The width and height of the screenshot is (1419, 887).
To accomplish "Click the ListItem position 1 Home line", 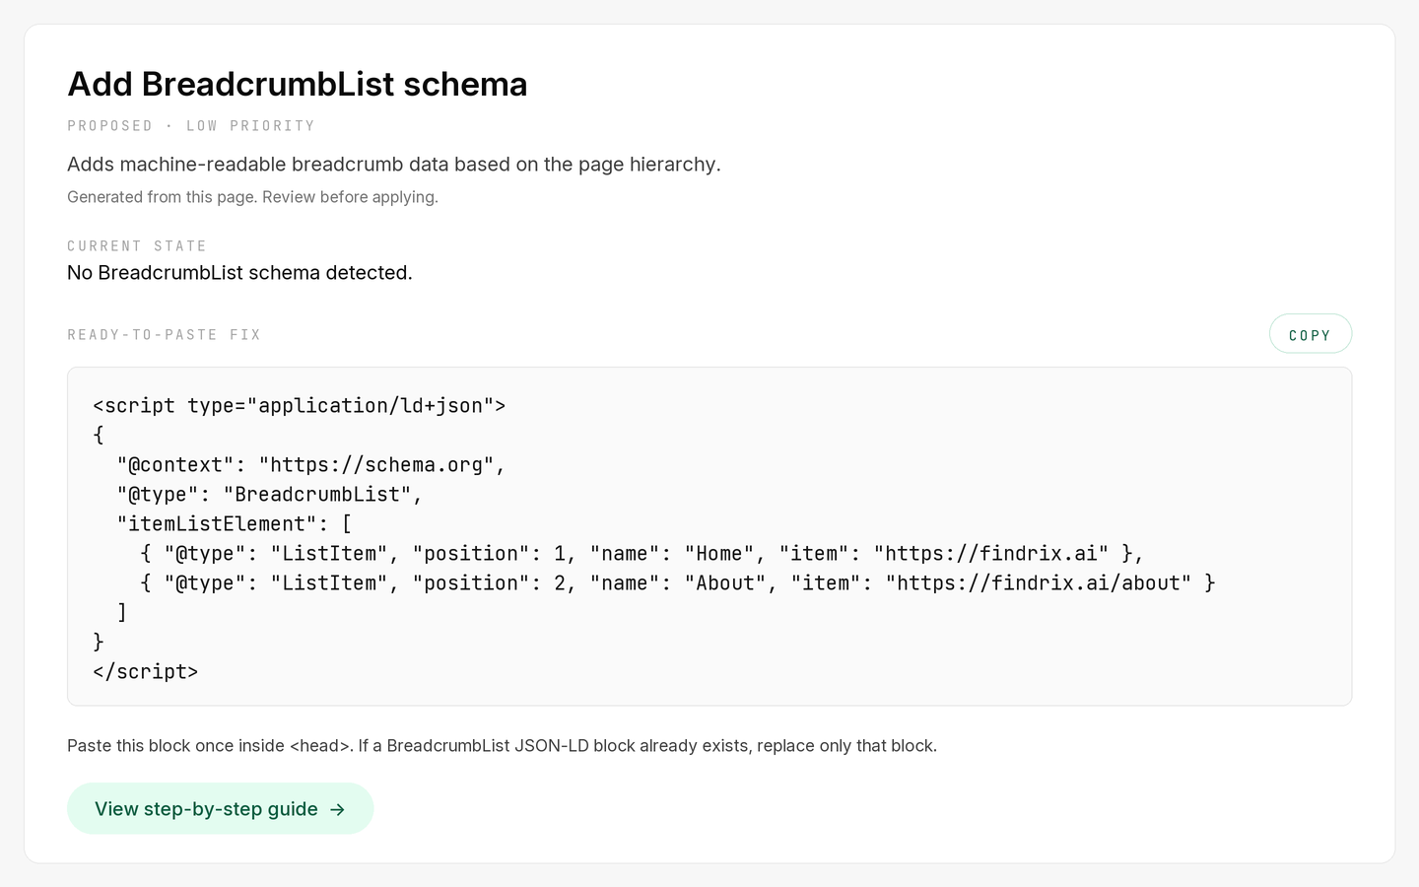I will [x=642, y=554].
